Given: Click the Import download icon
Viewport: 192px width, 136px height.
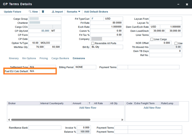Looking at the screenshot, I should (x=53, y=11).
